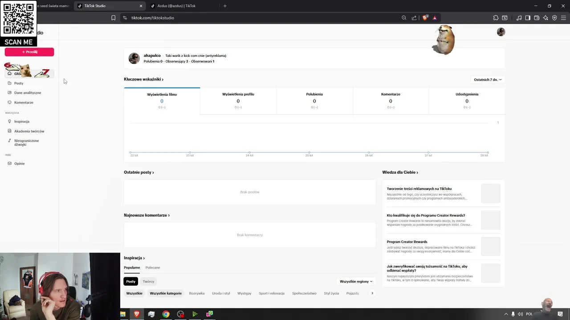The image size is (570, 320).
Task: Click the 28 lut chart data point
Action: [x=488, y=152]
